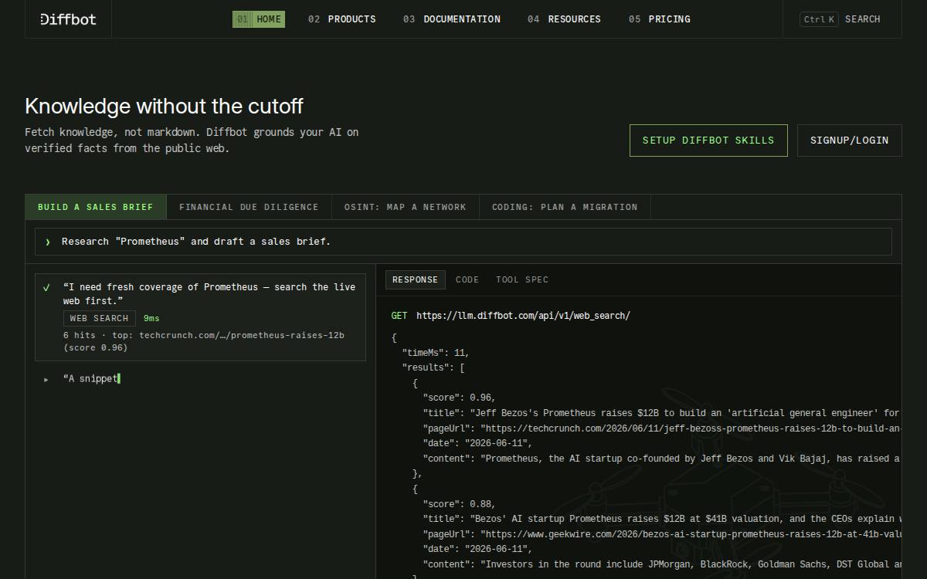Click the prompt field about Prometheus
Image resolution: width=927 pixels, height=579 pixels.
point(463,242)
